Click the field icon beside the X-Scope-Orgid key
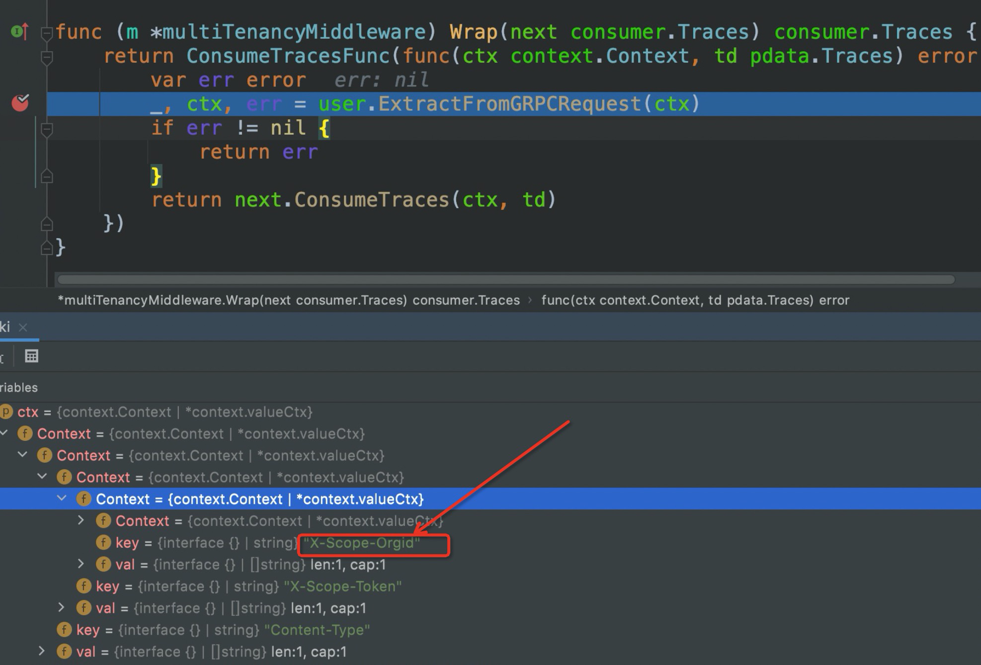The width and height of the screenshot is (981, 665). 103,542
